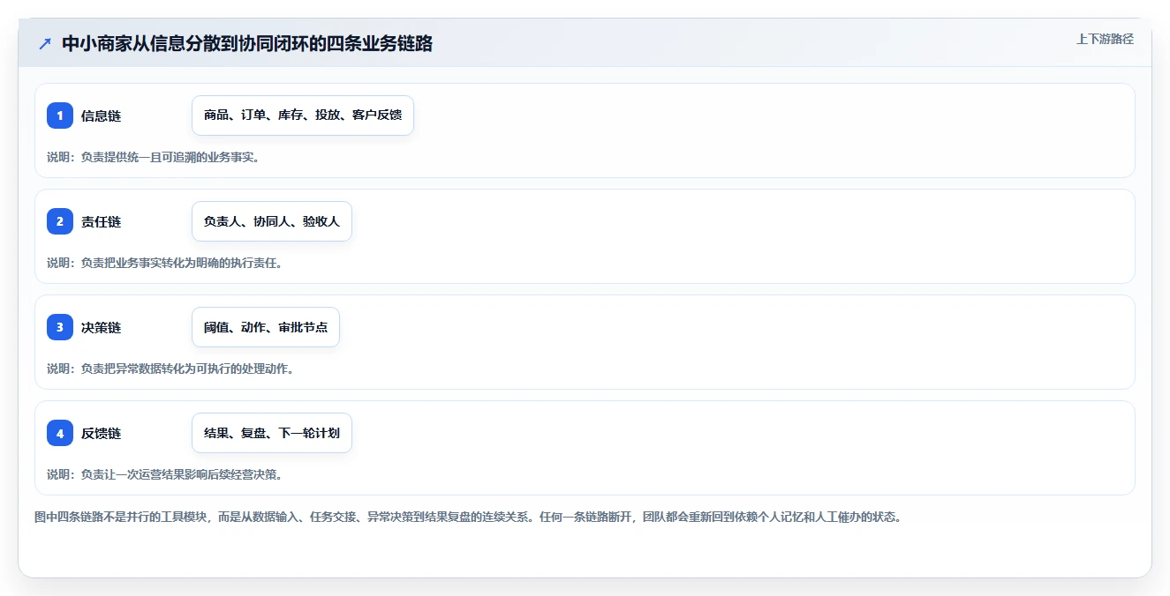Screen dimensions: 1170x596
Task: Select the 负责人、协同人、验收人 chip
Action: (272, 221)
